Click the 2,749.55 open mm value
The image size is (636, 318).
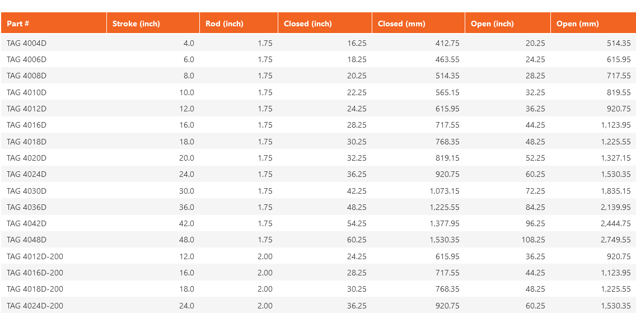tap(615, 240)
